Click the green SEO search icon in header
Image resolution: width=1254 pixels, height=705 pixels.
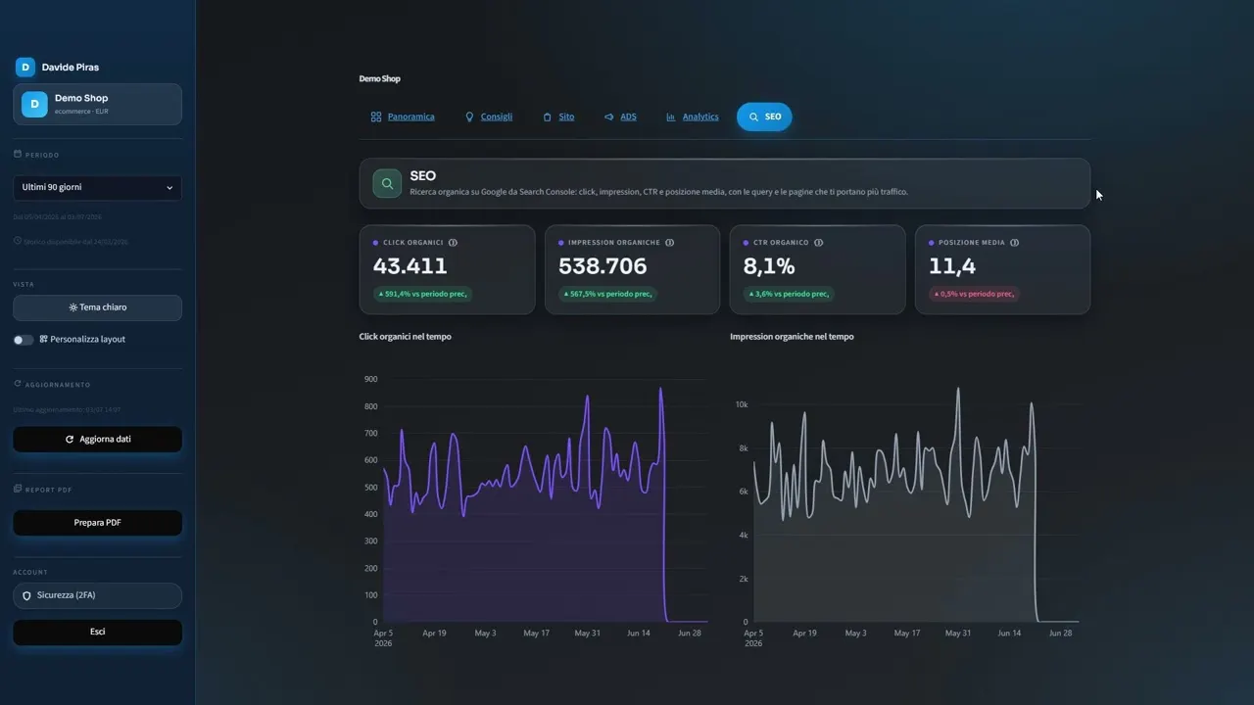click(x=387, y=183)
